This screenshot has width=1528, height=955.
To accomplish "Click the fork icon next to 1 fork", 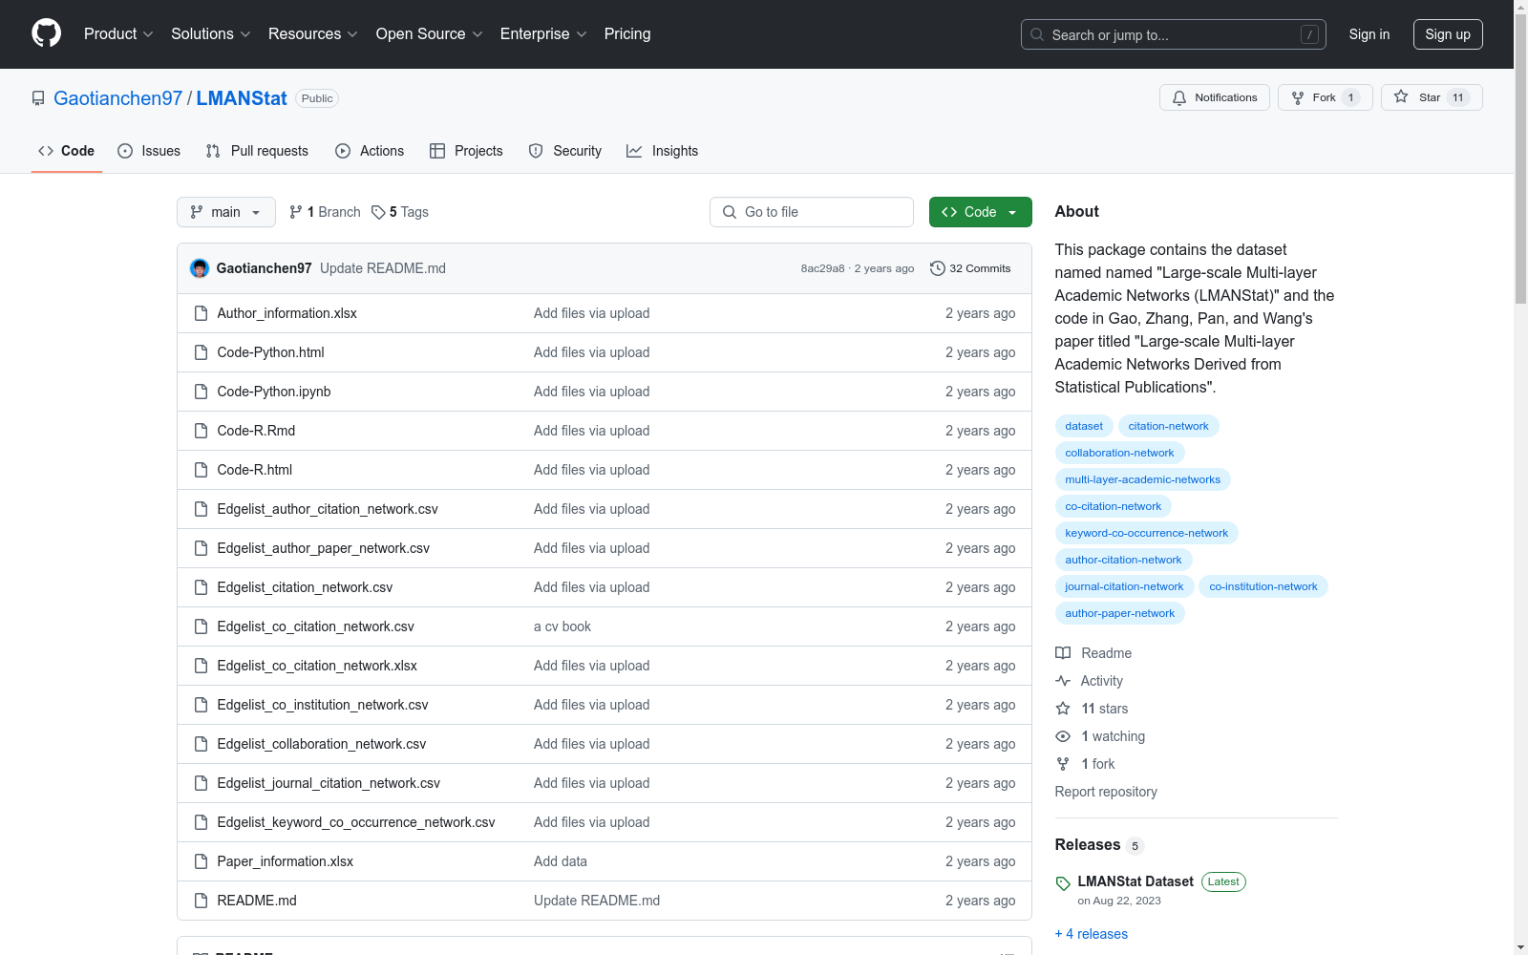I will tap(1063, 764).
